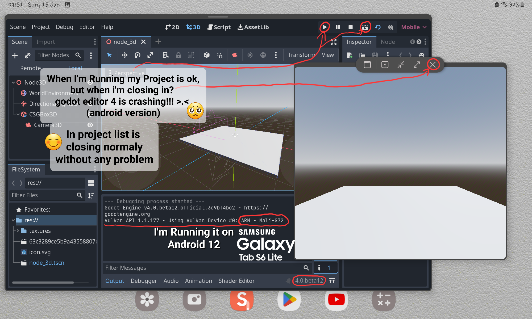Lock the selected node
The height and width of the screenshot is (319, 532).
(178, 55)
